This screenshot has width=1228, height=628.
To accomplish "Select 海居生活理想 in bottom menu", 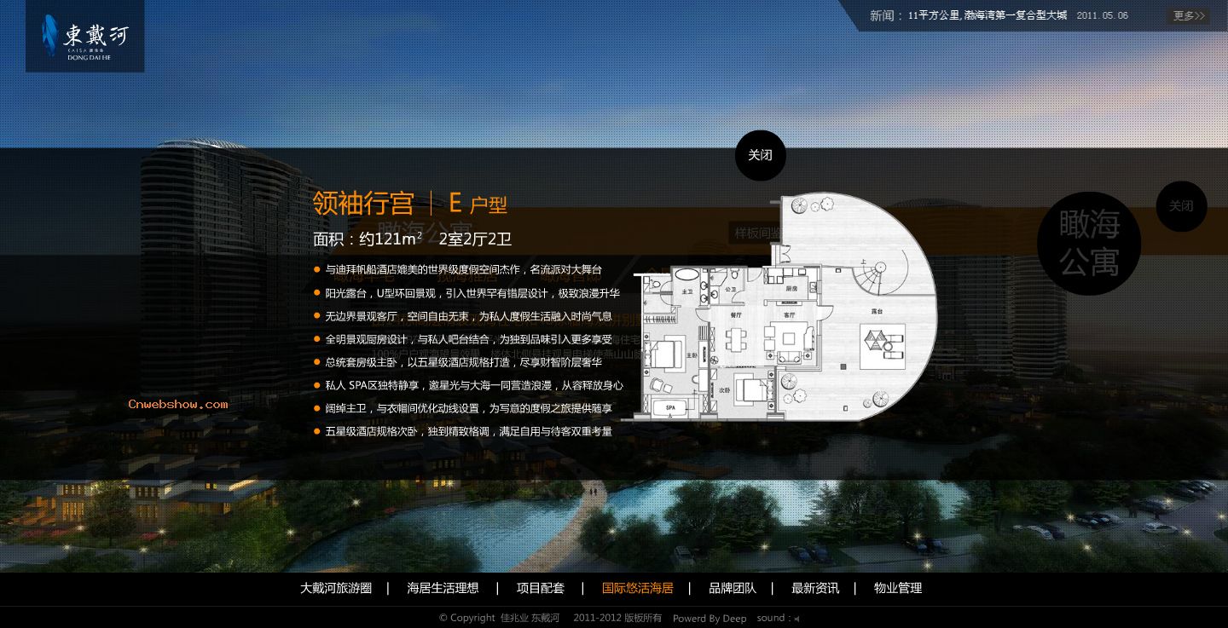I will [x=443, y=588].
